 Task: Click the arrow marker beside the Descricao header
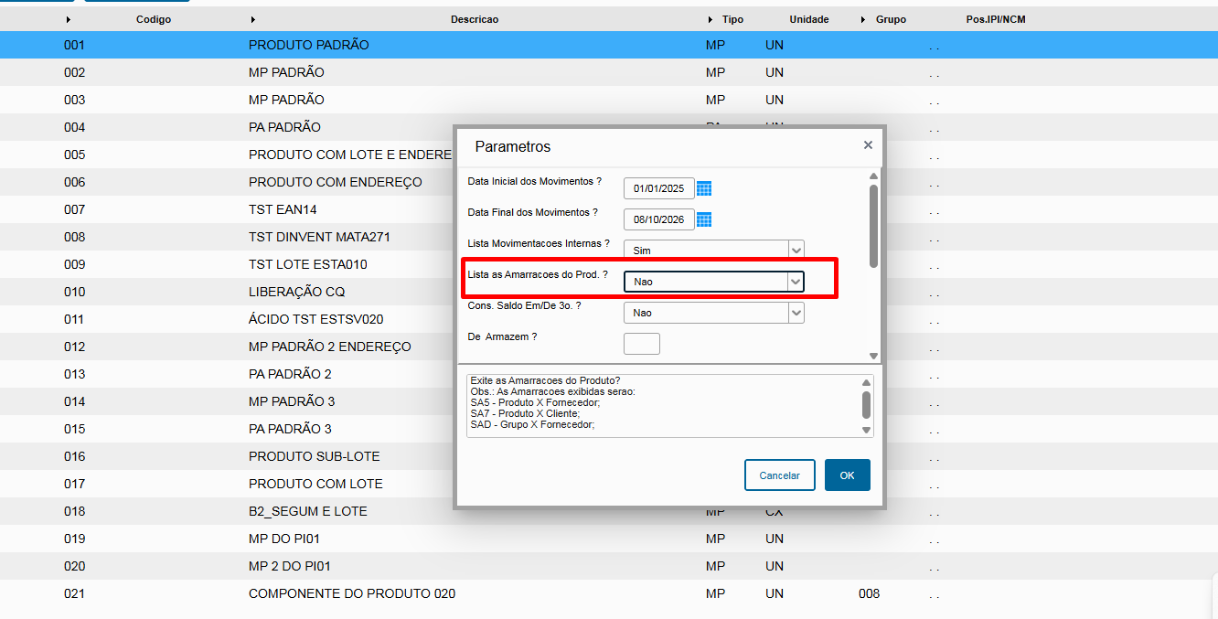pyautogui.click(x=252, y=19)
